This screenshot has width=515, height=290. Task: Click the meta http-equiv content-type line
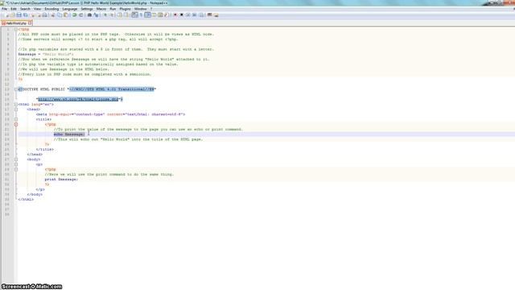(x=111, y=114)
